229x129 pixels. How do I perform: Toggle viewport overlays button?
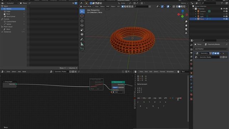tap(168, 6)
